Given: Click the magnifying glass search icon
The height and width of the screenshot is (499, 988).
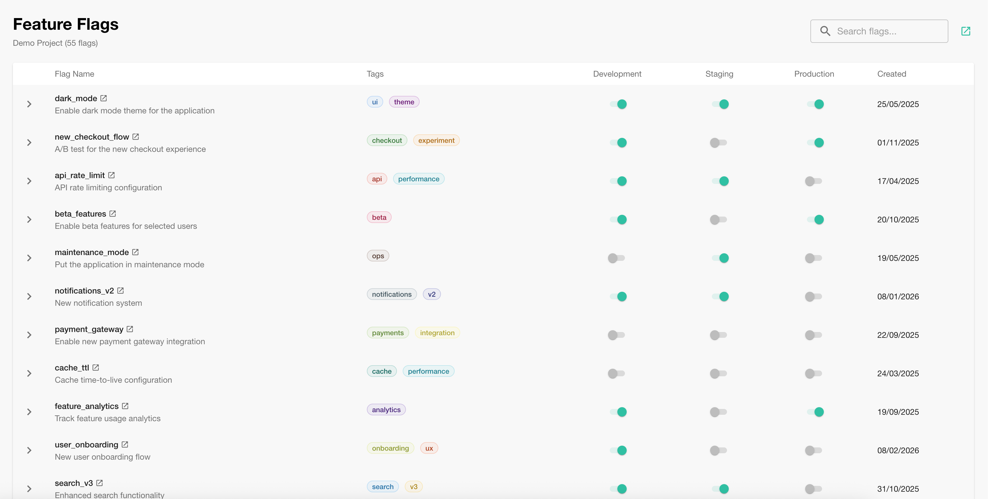Looking at the screenshot, I should pyautogui.click(x=825, y=31).
